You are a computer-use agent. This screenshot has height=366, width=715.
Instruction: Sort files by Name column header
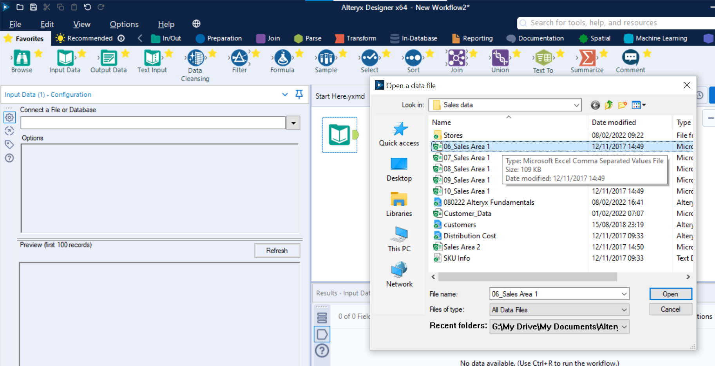click(x=442, y=123)
